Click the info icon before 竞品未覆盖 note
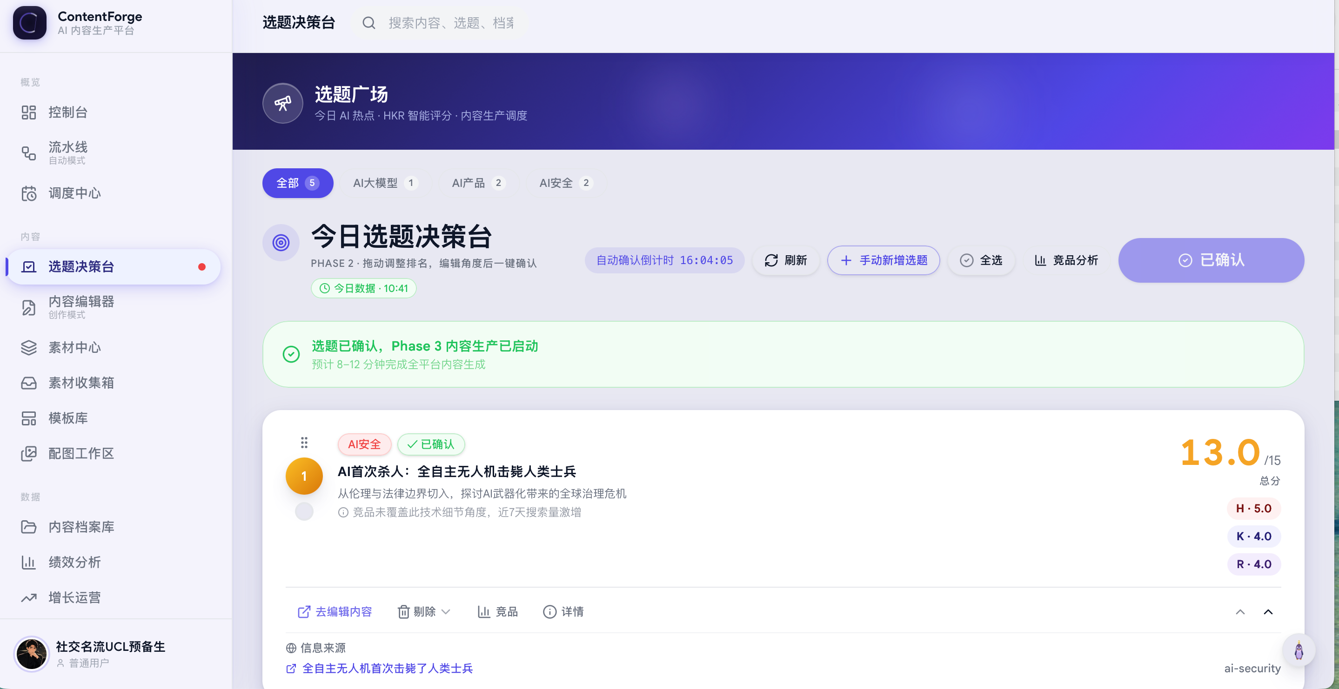1339x689 pixels. (x=343, y=512)
